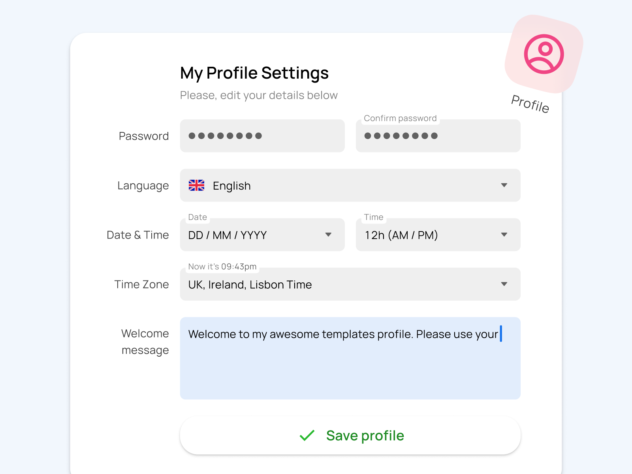Click the Language dropdown arrow
Screen dimensions: 632x474
point(504,185)
